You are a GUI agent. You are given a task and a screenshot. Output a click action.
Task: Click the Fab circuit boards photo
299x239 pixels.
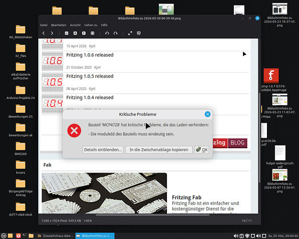coord(104,193)
